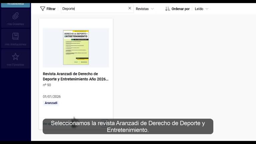
Task: Click the Filtrar funnel icon
Action: coord(42,9)
